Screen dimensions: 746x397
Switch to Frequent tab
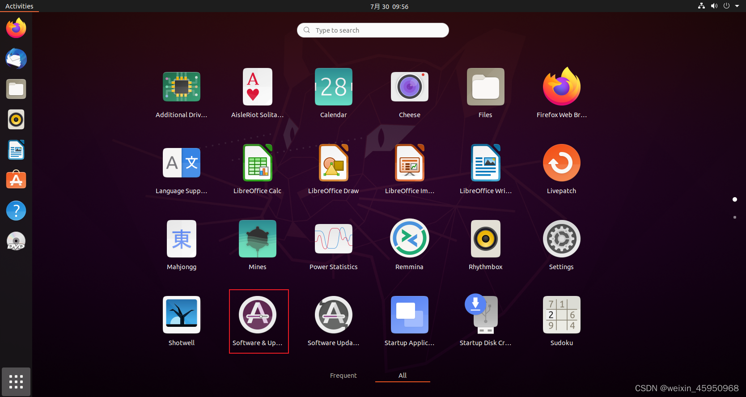point(343,376)
